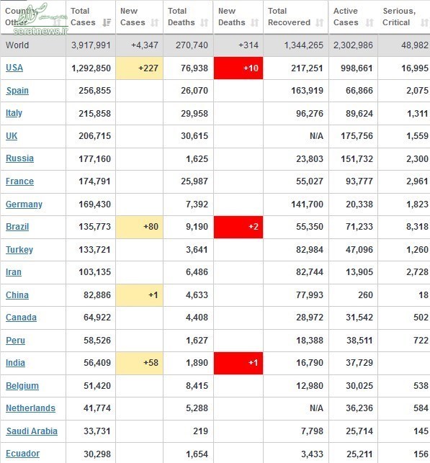Image resolution: width=430 pixels, height=463 pixels.
Task: Click New Cases sort arrows icon
Action: (154, 22)
